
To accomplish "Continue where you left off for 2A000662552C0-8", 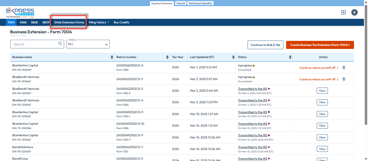I will (319, 68).
